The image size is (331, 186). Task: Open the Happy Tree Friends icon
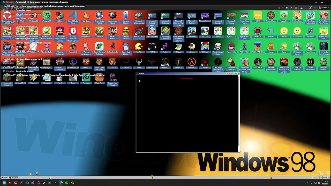112,80
